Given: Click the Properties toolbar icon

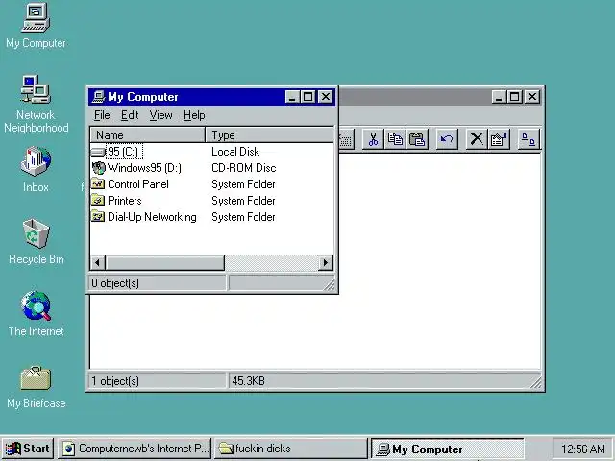Looking at the screenshot, I should click(499, 139).
